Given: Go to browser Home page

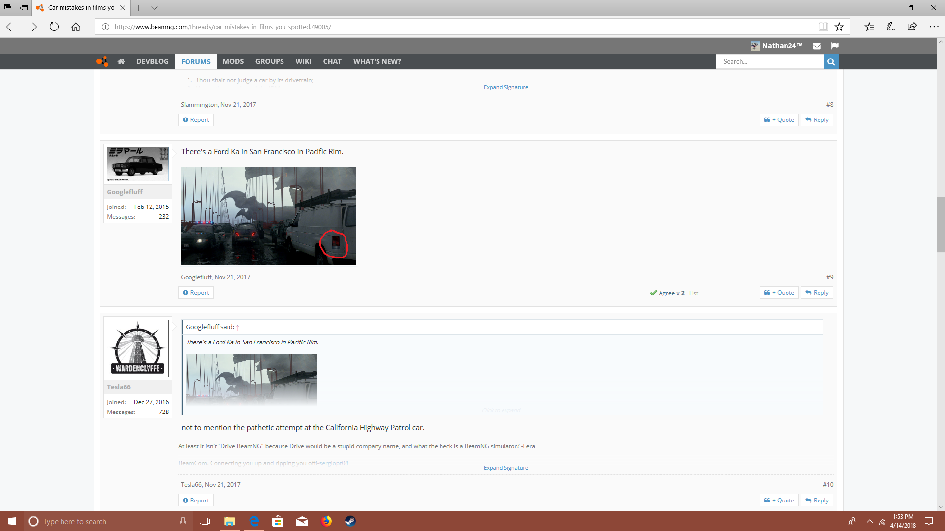Looking at the screenshot, I should (76, 27).
